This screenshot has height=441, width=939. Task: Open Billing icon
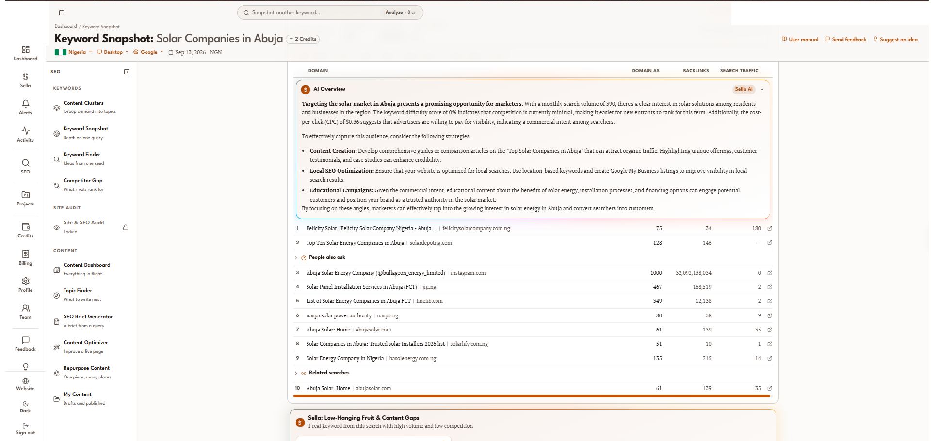tap(26, 254)
